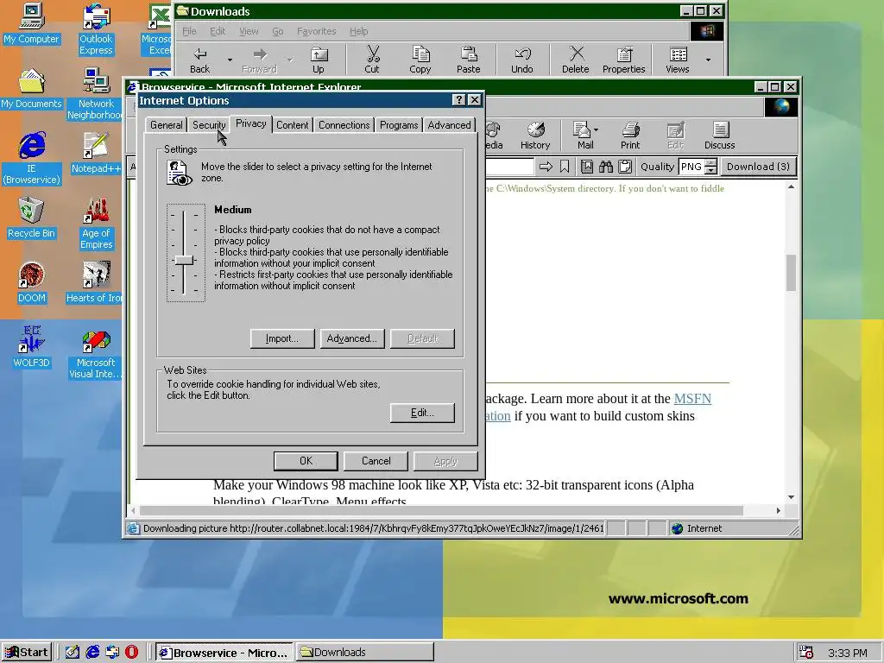884x663 pixels.
Task: Click the bookmarks page icon left of binoculars
Action: coord(587,167)
